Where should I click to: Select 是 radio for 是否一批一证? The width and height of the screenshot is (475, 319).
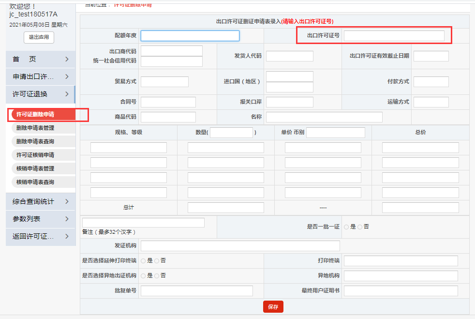(346, 226)
